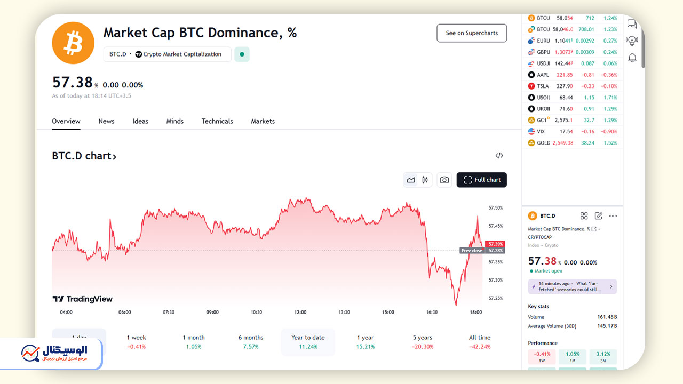
Task: Click See on Supercharts button
Action: pos(472,33)
